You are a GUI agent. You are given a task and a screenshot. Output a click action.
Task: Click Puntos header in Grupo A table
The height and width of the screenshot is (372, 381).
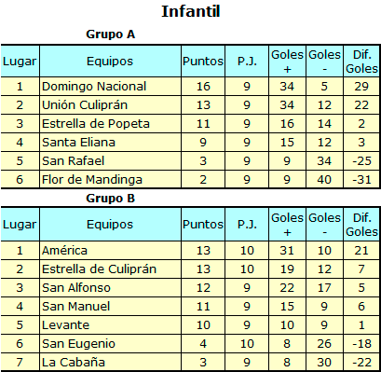point(203,62)
